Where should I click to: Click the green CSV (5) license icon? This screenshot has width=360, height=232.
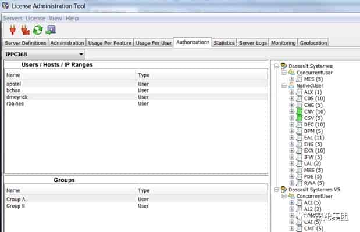point(300,118)
